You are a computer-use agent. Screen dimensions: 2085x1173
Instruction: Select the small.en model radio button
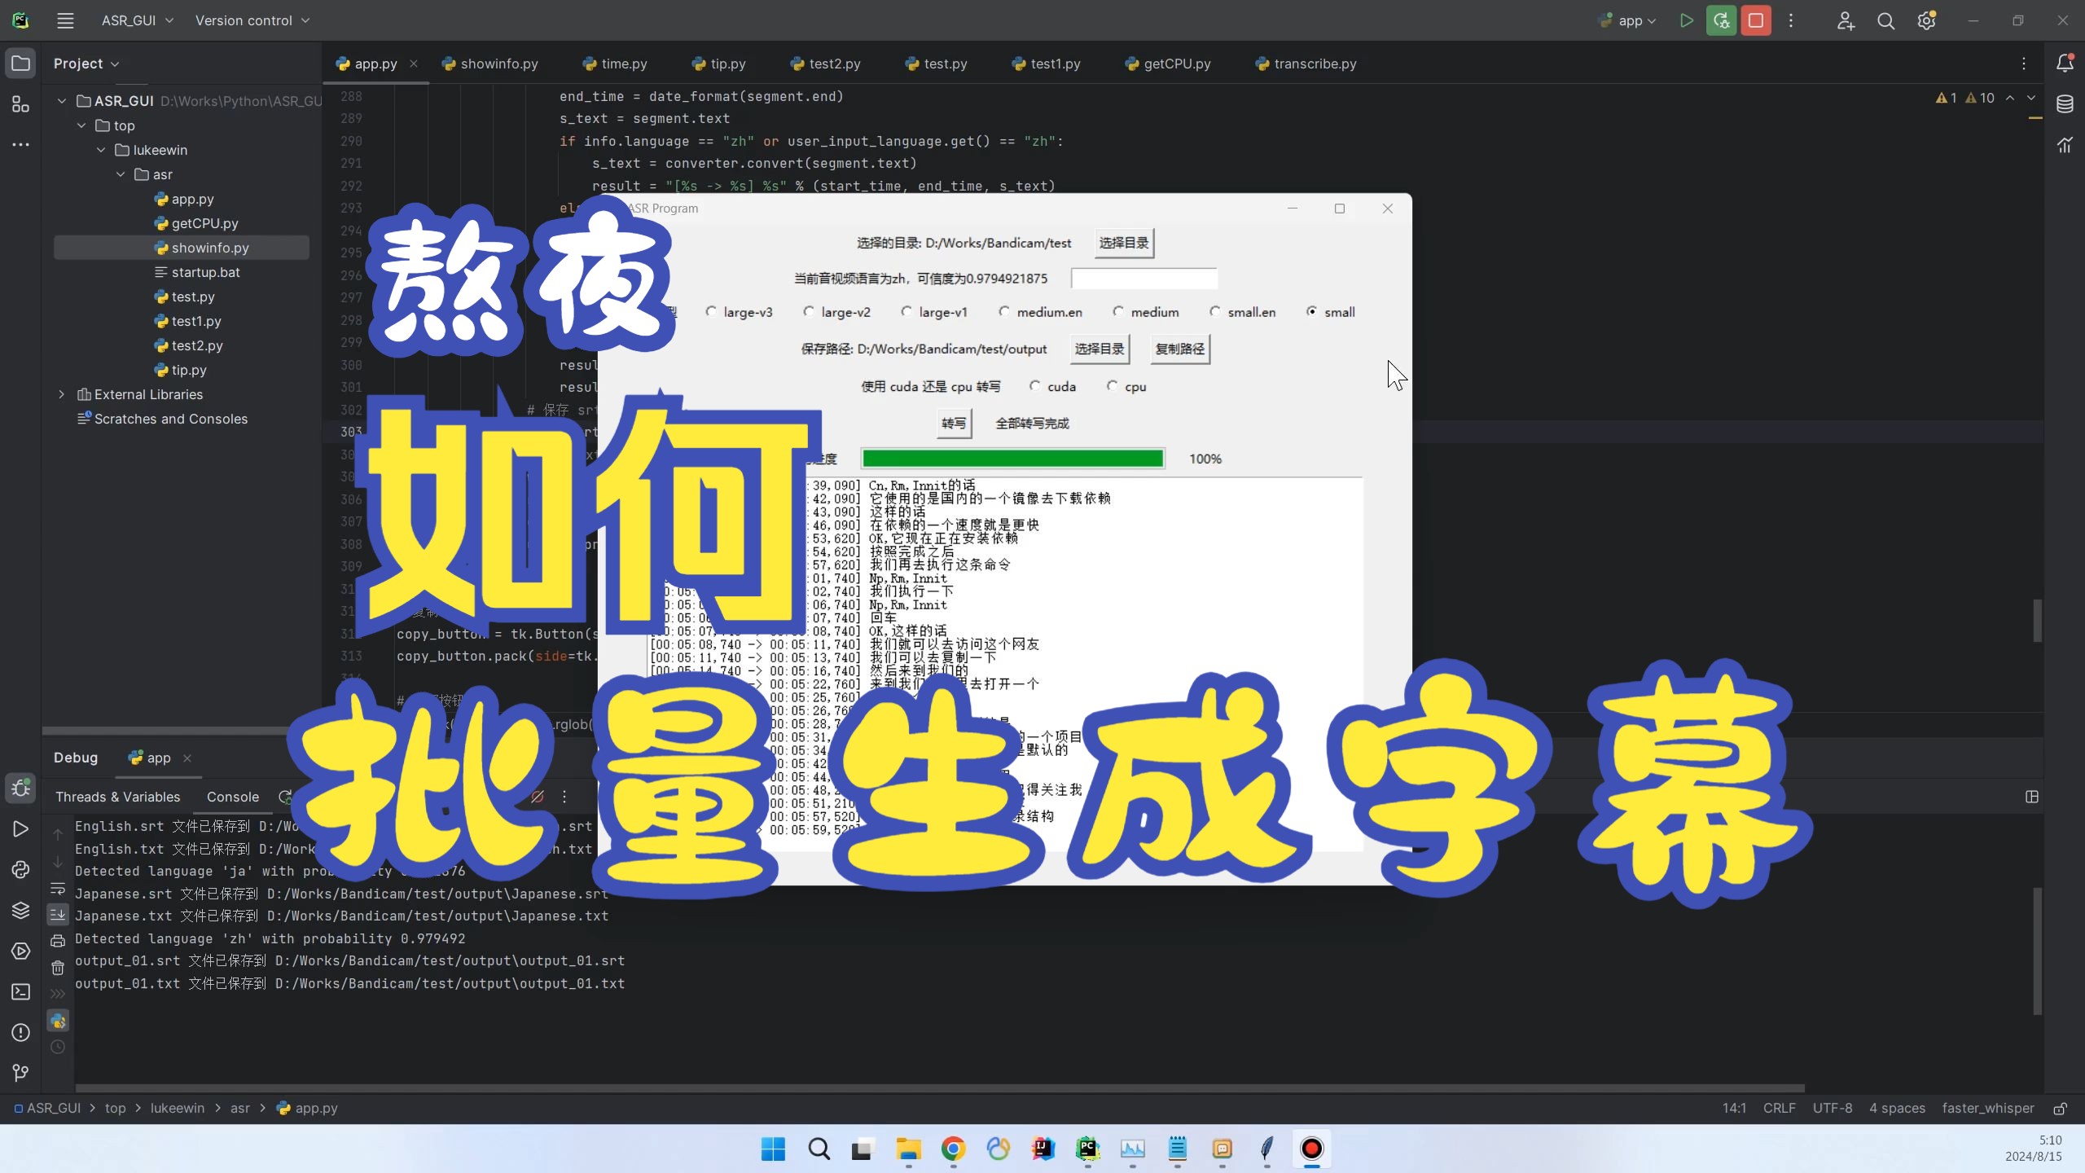pos(1215,312)
